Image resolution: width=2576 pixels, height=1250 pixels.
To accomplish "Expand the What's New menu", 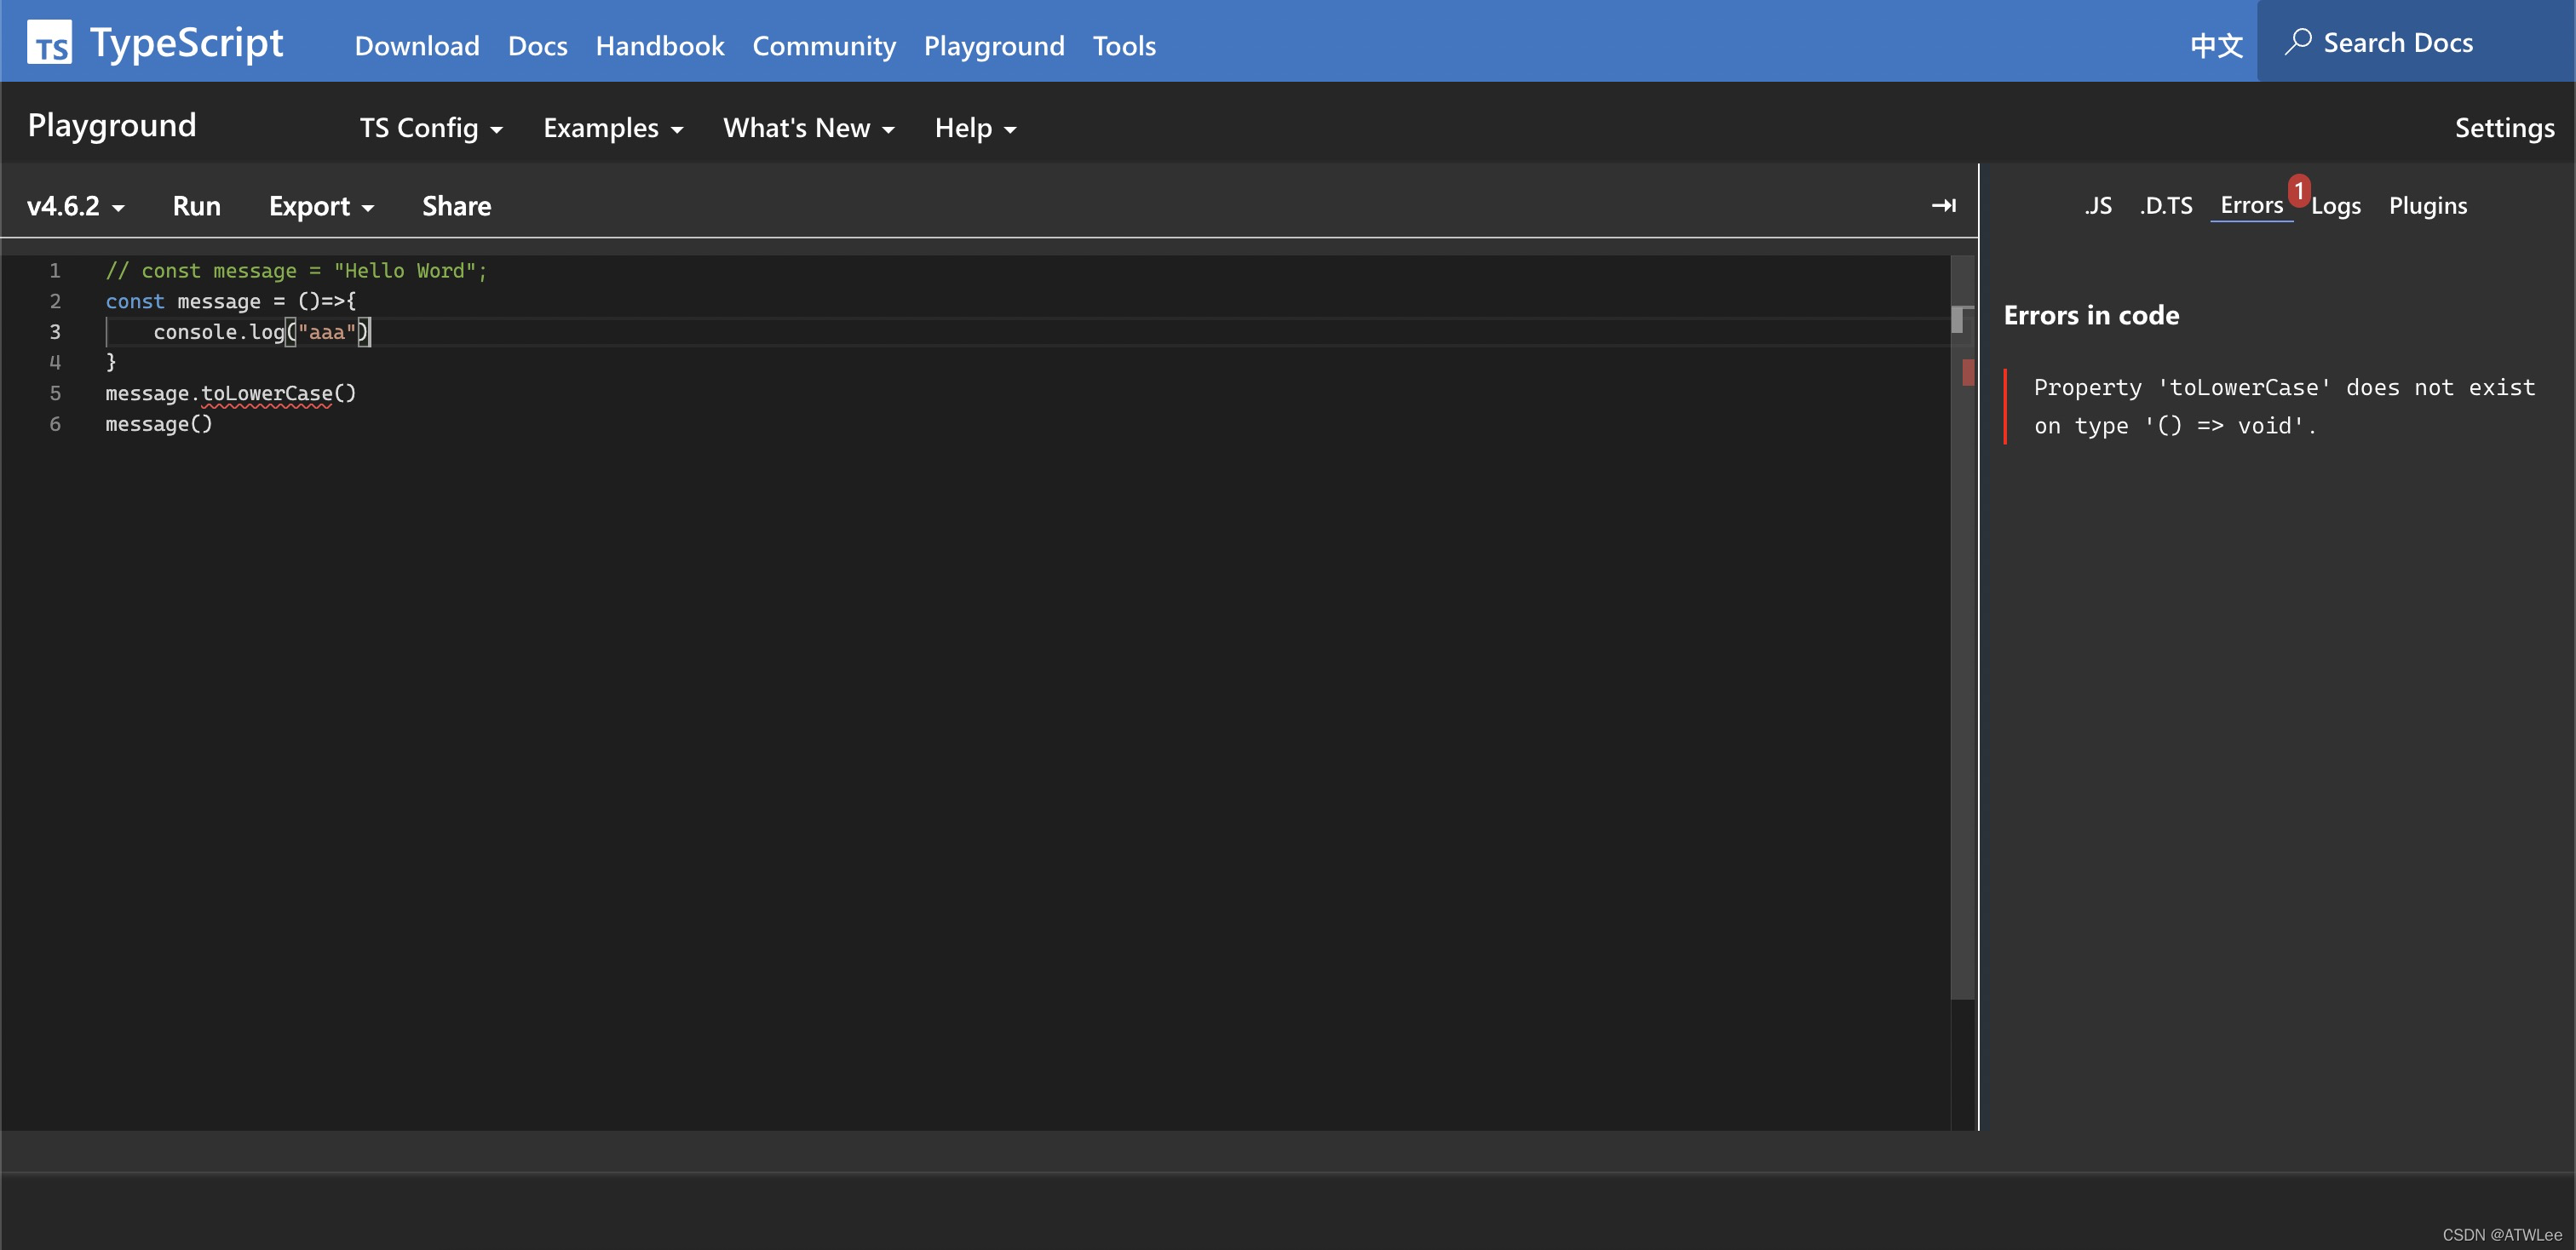I will [x=808, y=128].
